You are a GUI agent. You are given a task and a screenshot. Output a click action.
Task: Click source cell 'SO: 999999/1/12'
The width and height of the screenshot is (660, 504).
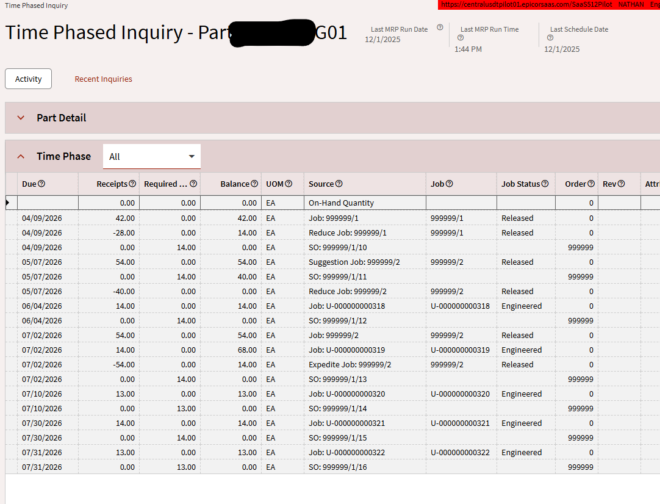click(x=365, y=320)
